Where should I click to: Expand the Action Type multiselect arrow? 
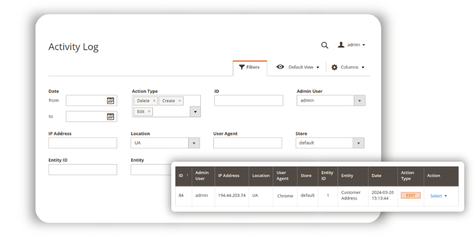[195, 112]
